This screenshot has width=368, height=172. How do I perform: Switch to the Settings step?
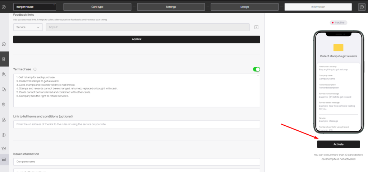coord(171,7)
